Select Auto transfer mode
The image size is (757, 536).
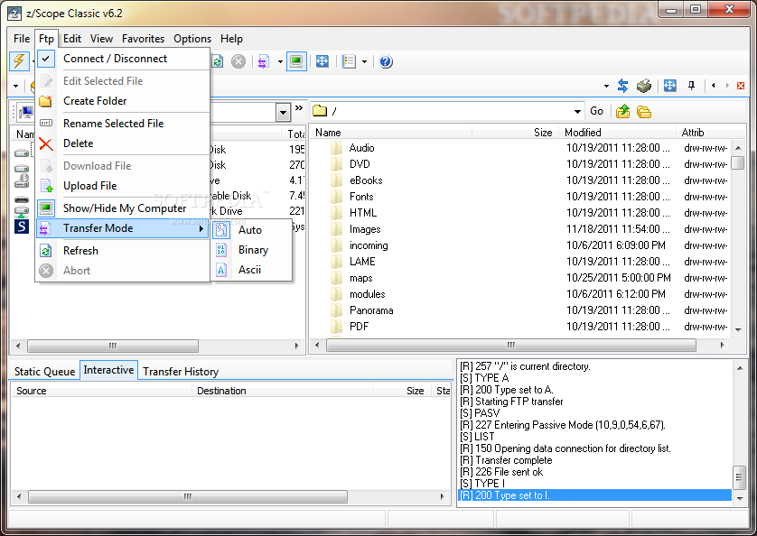pos(251,230)
